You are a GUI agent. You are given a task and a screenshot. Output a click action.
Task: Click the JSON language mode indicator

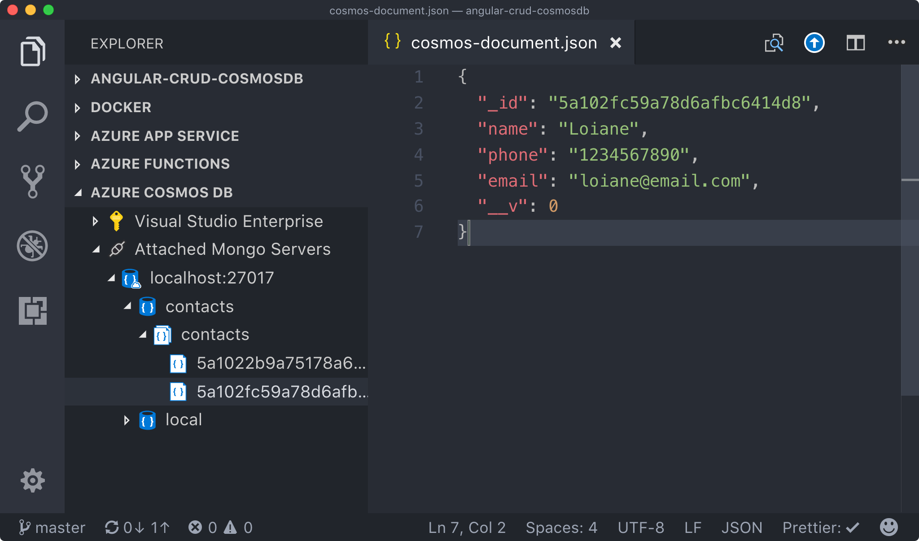click(x=741, y=528)
